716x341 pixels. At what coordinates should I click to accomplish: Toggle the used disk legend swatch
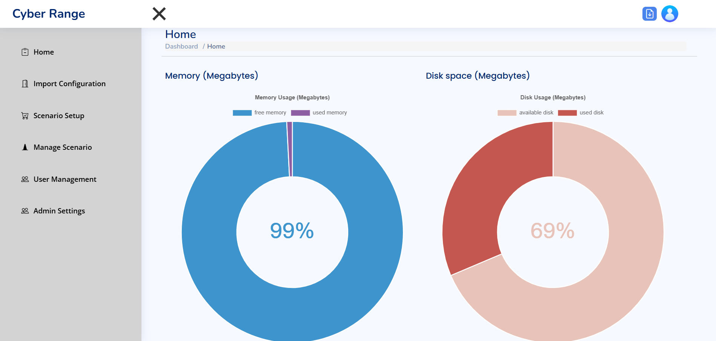[567, 113]
